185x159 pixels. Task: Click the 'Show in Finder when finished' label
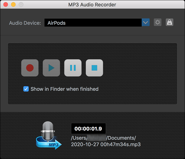click(x=64, y=89)
